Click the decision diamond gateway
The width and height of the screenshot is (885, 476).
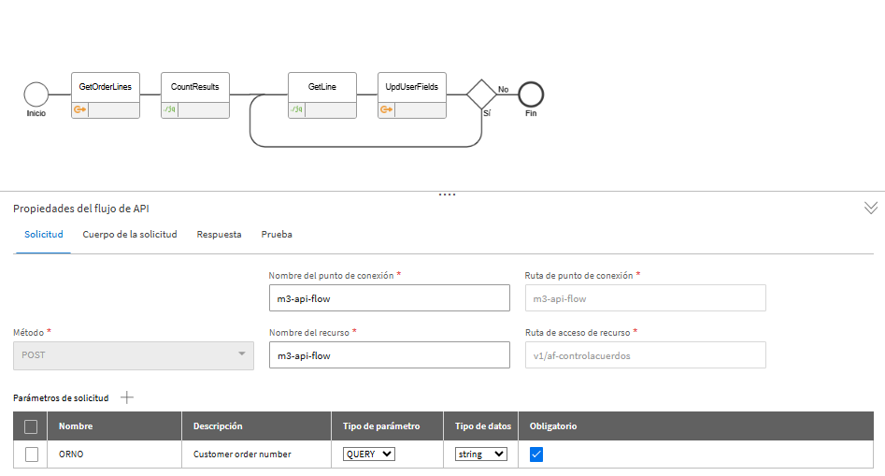click(x=481, y=94)
